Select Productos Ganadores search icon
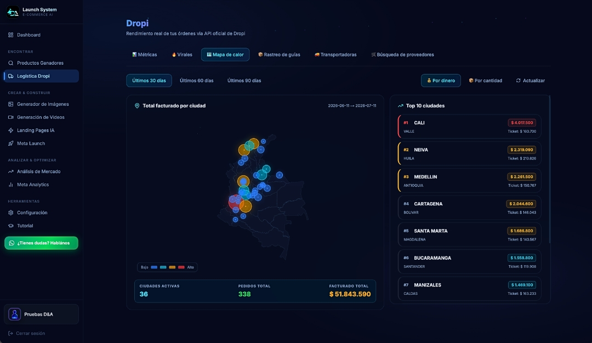Viewport: 592px width, 343px height. [10, 63]
